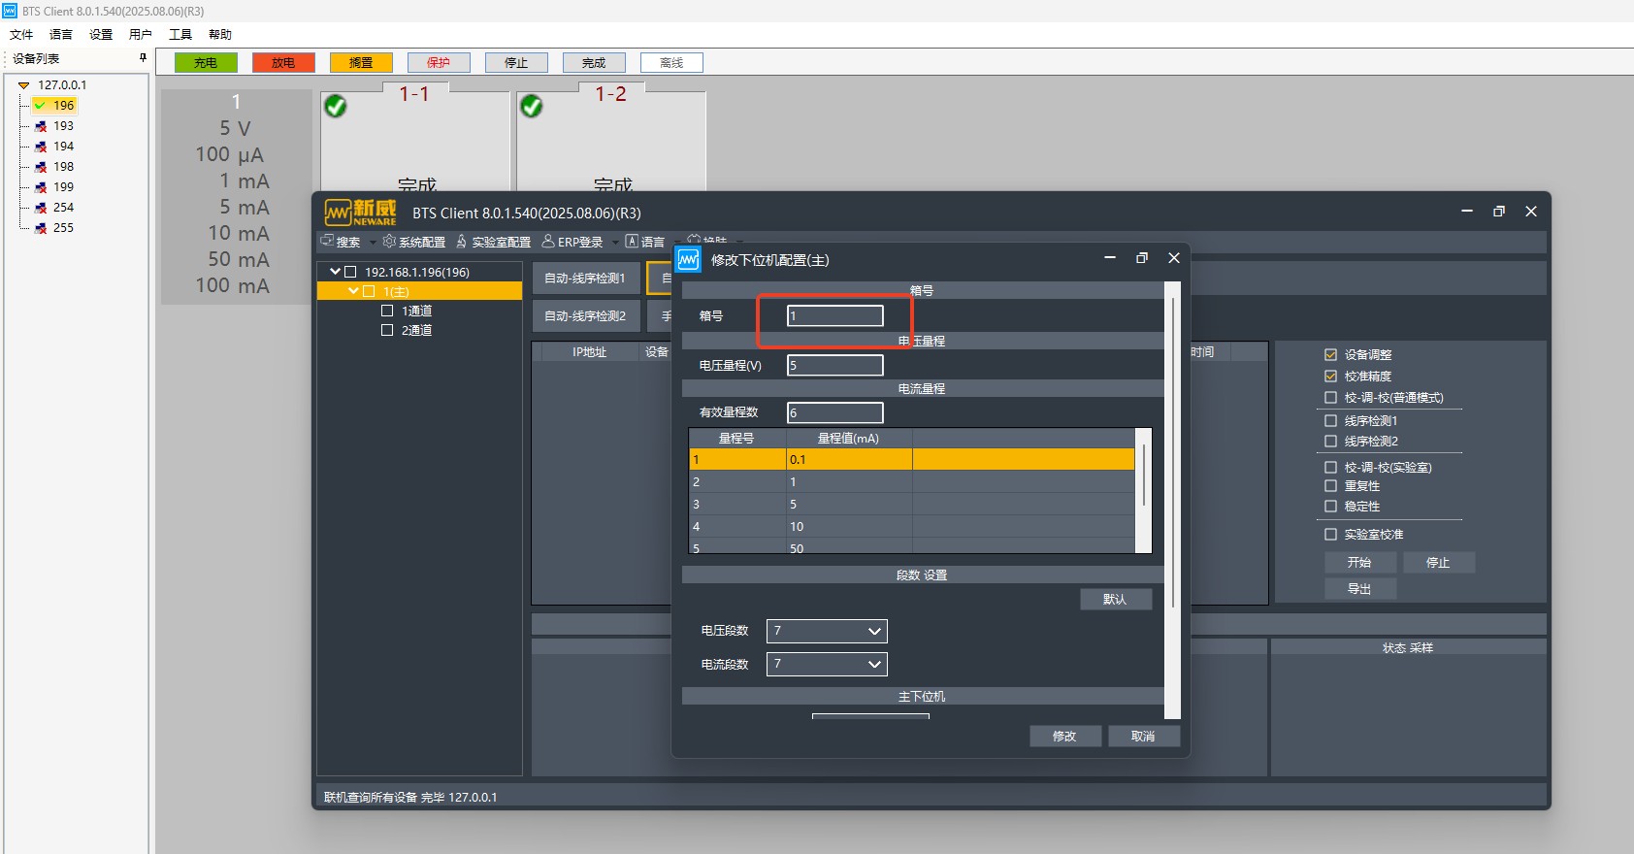Open the 语言 menu in the main menu bar
Image resolution: width=1634 pixels, height=854 pixels.
point(61,34)
